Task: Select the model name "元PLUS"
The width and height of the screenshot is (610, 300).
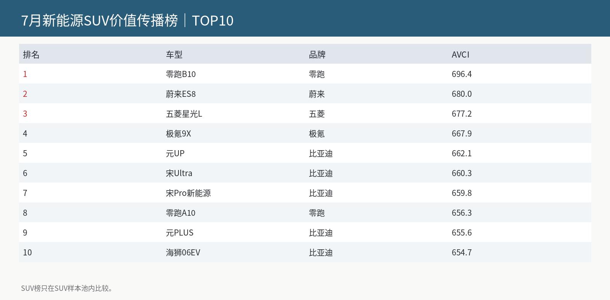Action: [x=180, y=233]
